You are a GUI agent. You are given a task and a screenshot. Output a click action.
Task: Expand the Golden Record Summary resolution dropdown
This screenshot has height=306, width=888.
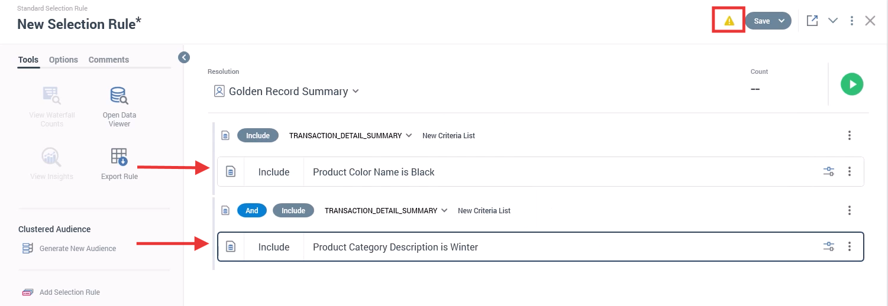(356, 92)
